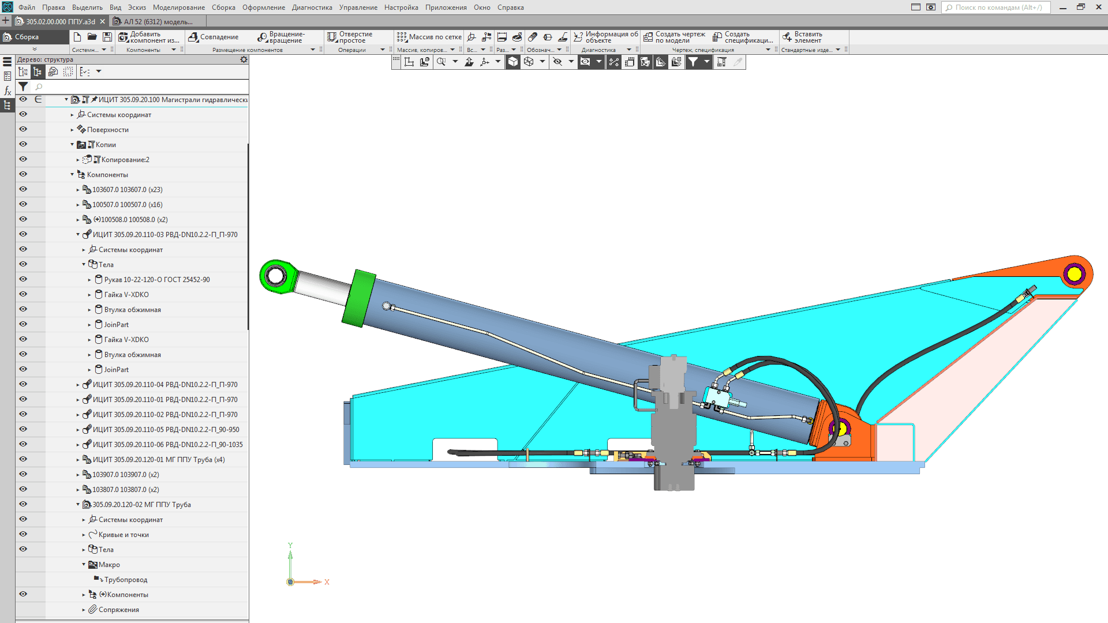The image size is (1108, 623).
Task: Collapse the Копии tree node
Action: [72, 145]
